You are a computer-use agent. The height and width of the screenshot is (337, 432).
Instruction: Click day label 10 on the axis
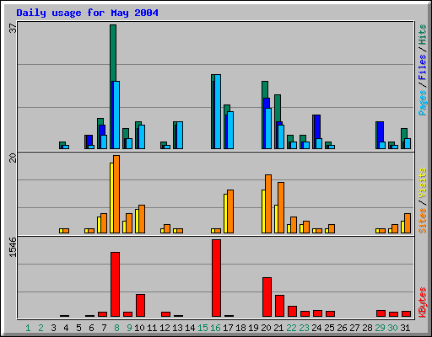pos(139,328)
